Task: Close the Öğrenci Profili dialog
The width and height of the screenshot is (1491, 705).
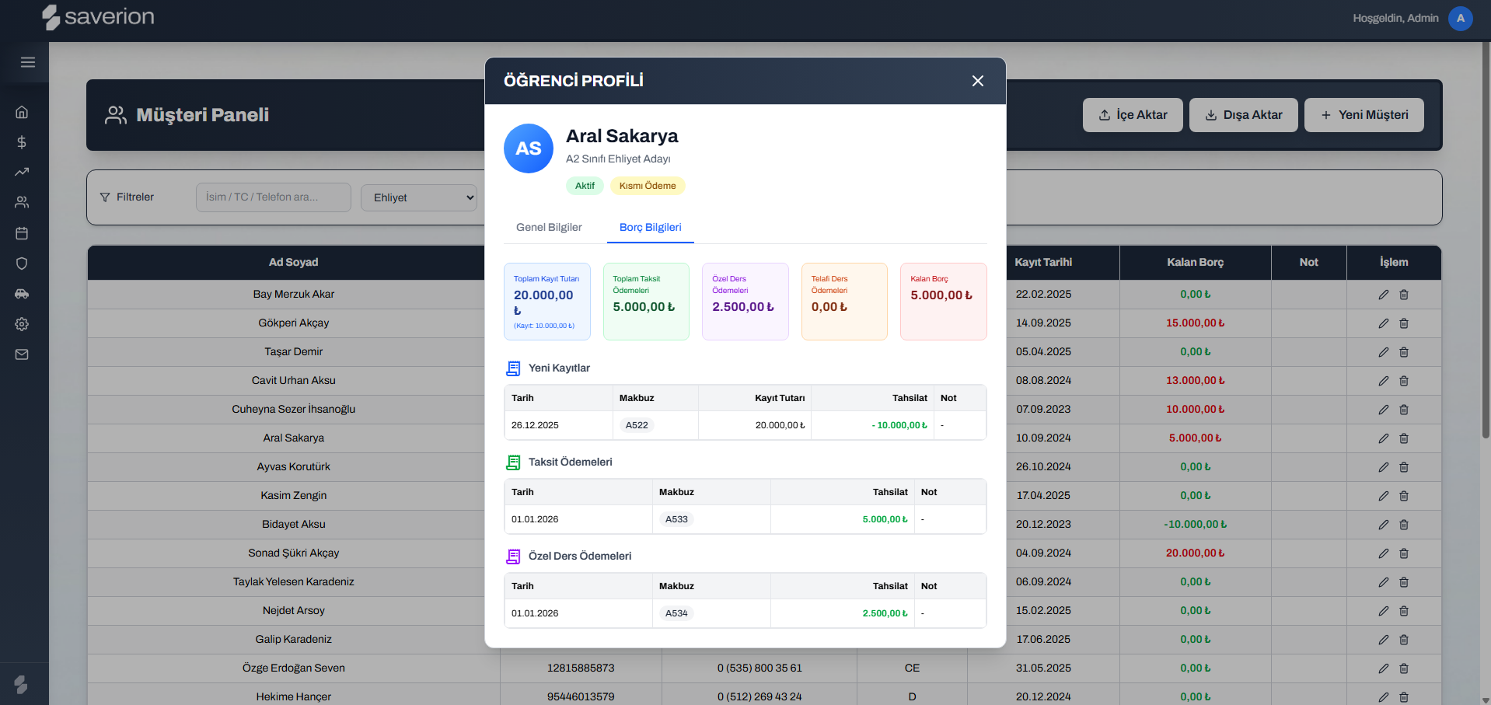Action: (x=978, y=81)
